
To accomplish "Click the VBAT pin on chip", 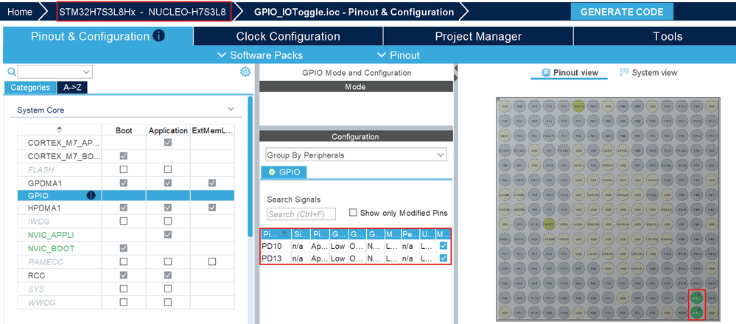I will pyautogui.click(x=504, y=135).
